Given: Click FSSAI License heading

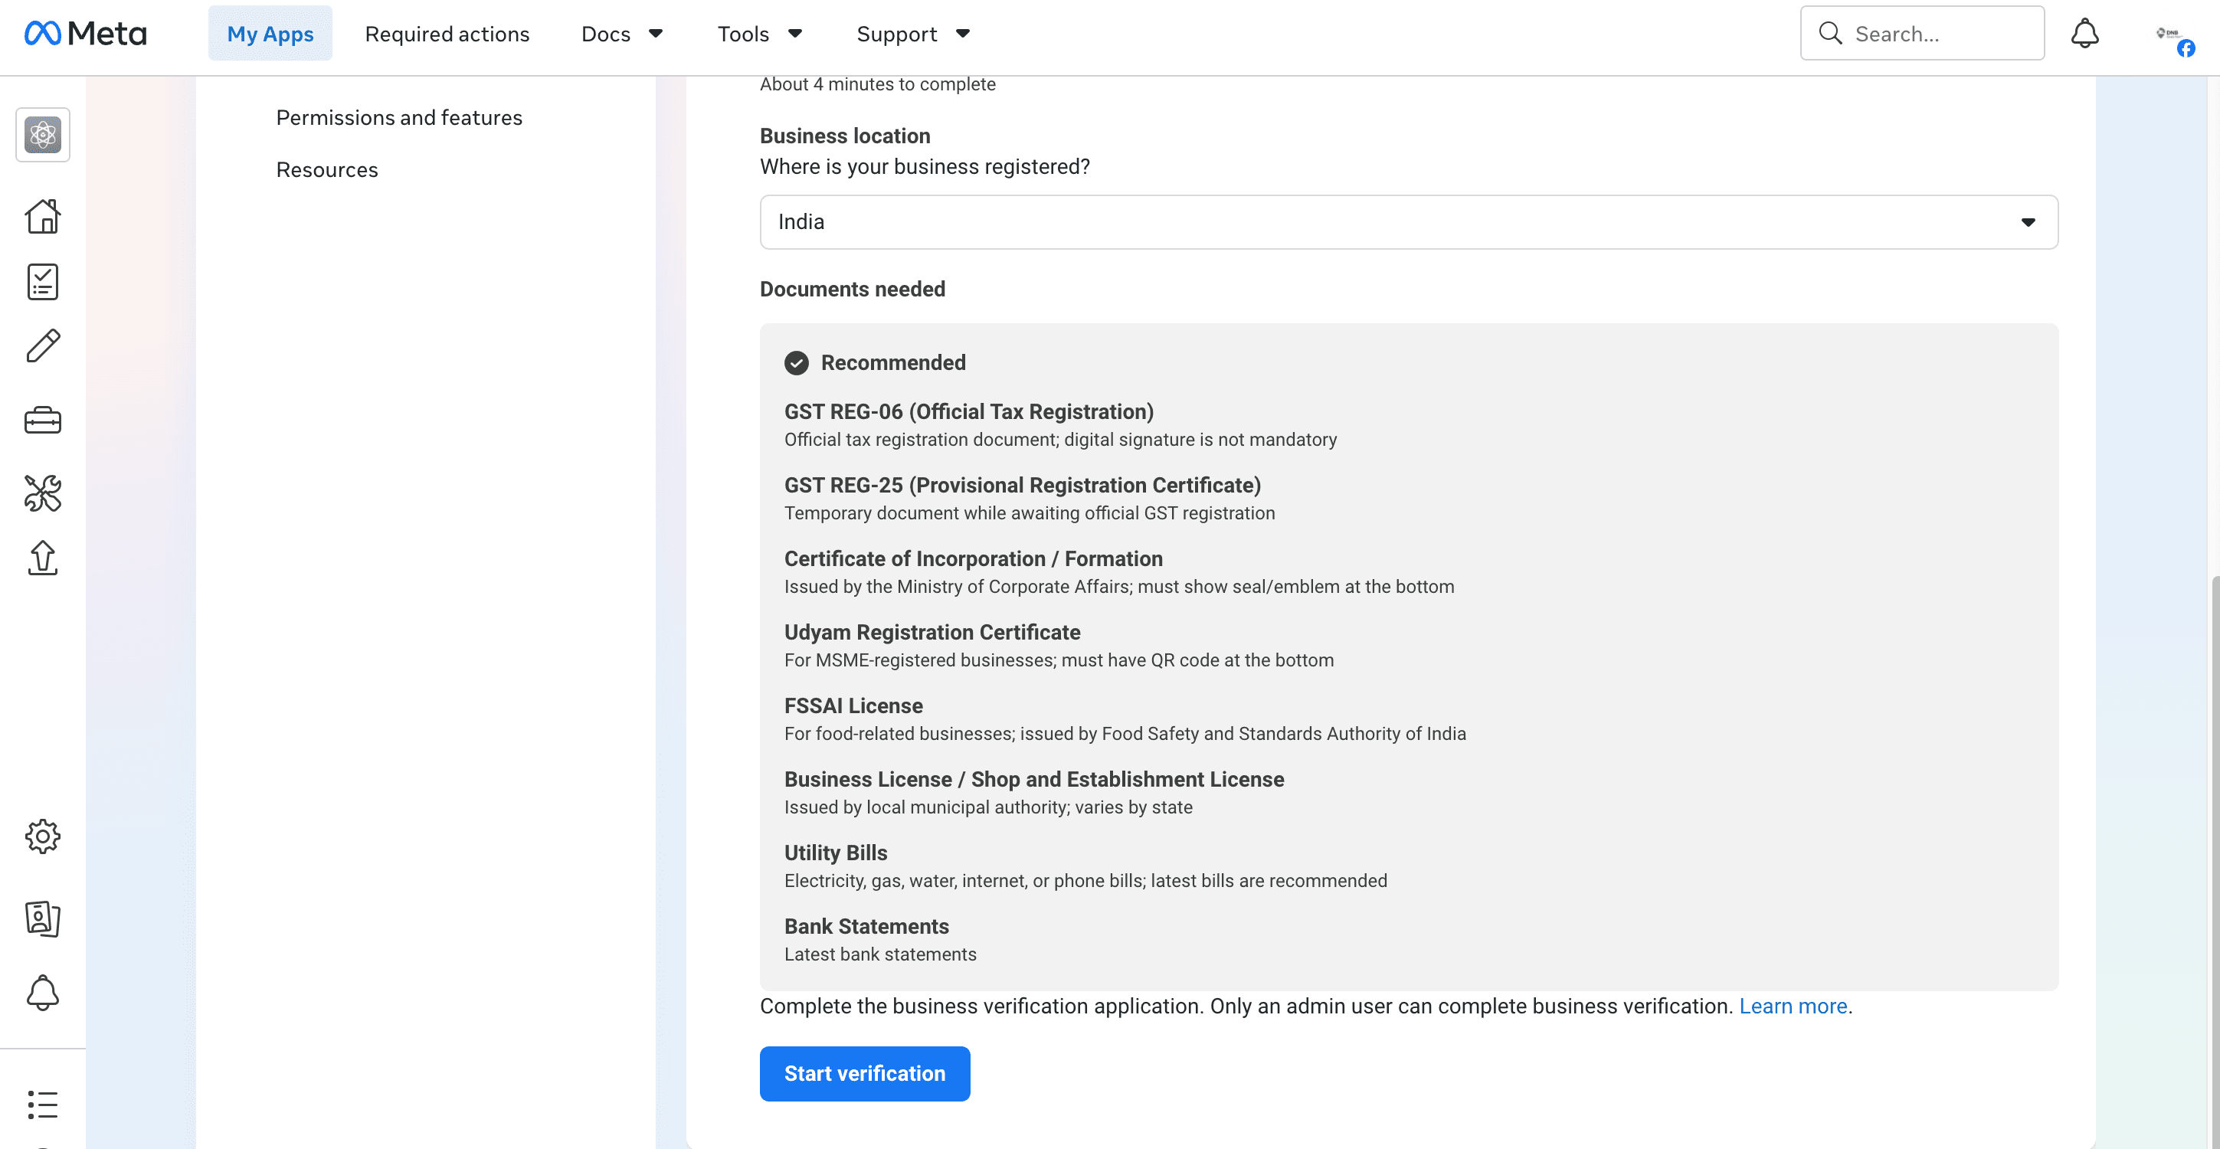Looking at the screenshot, I should (x=853, y=706).
